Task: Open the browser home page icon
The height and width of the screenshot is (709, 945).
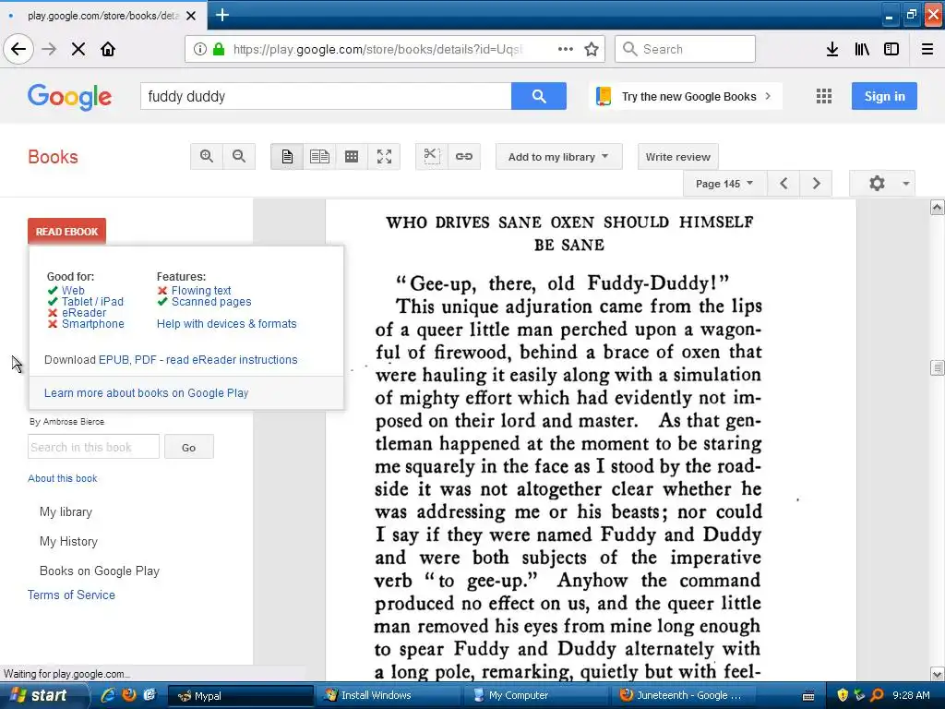Action: pos(108,49)
